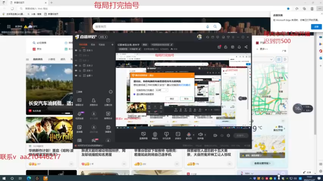Edit the stream title with the pencil icon
323x181 pixels.
pos(171,45)
